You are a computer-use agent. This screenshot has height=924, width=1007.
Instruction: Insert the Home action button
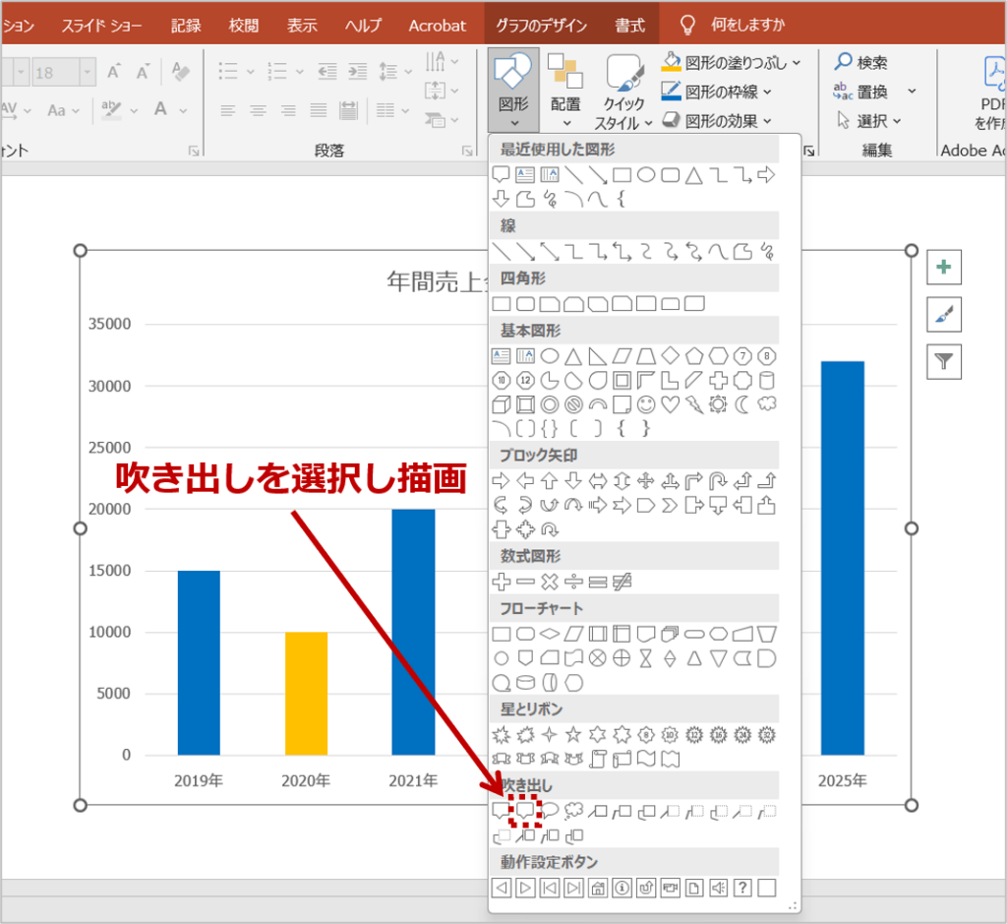pos(598,888)
